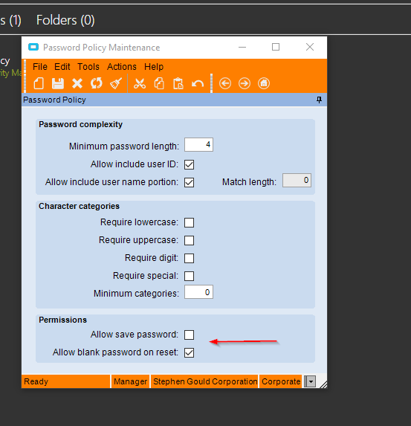This screenshot has height=426, width=411.
Task: Minimize the Password Policy Maintenance window
Action: [242, 47]
